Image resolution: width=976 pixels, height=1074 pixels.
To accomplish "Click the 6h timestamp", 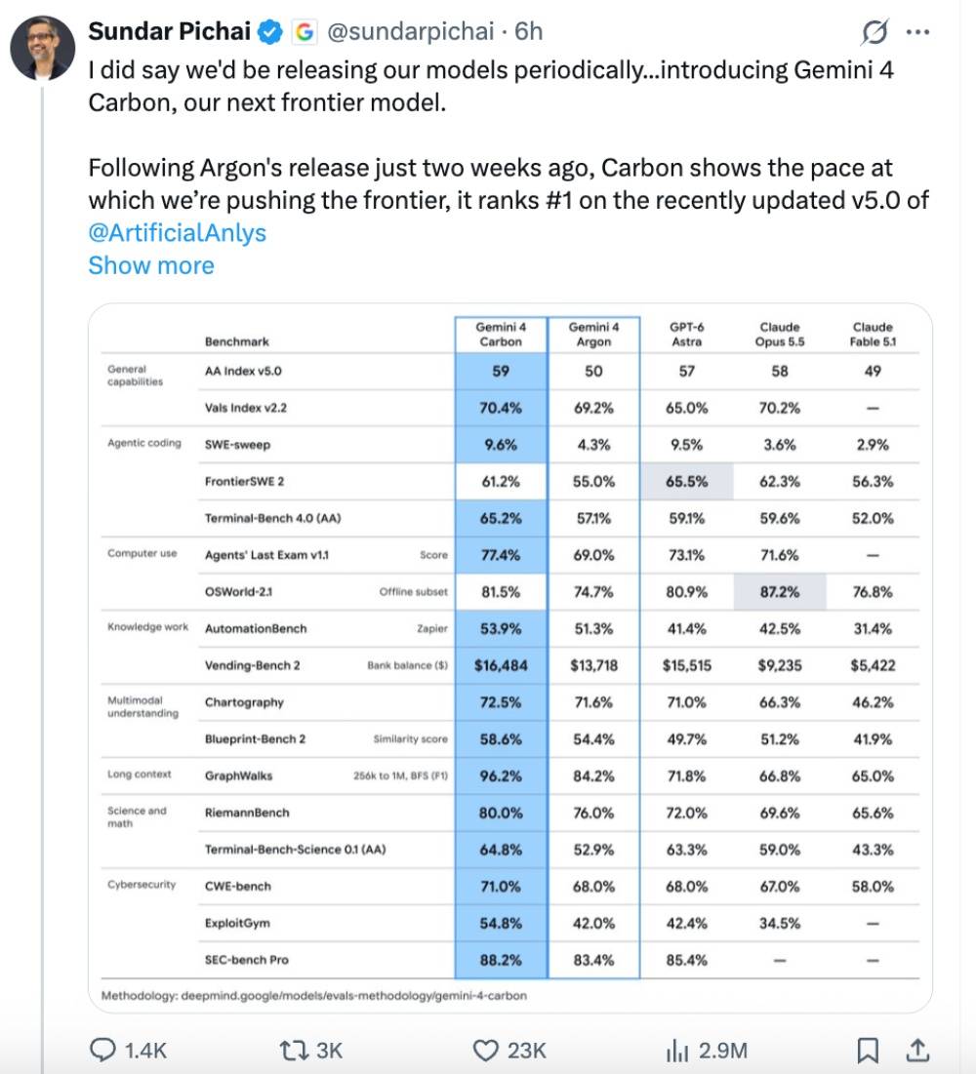I will 528,31.
